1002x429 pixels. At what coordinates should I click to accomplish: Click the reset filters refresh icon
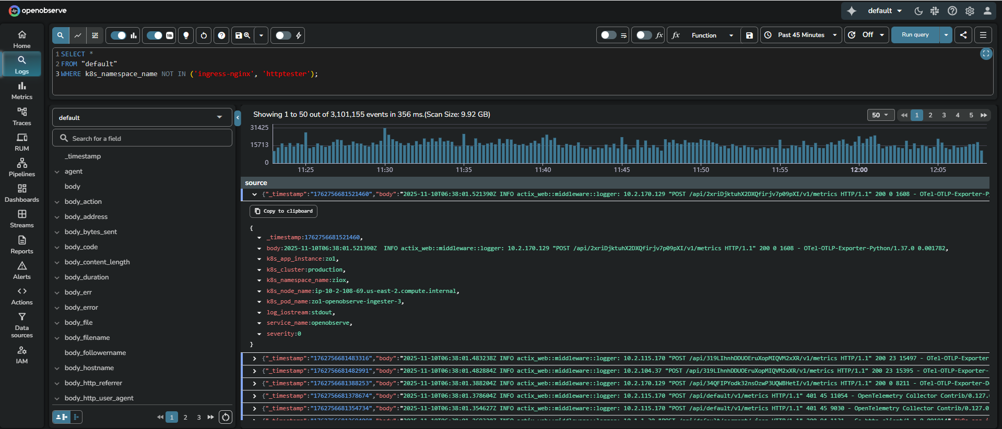(204, 35)
